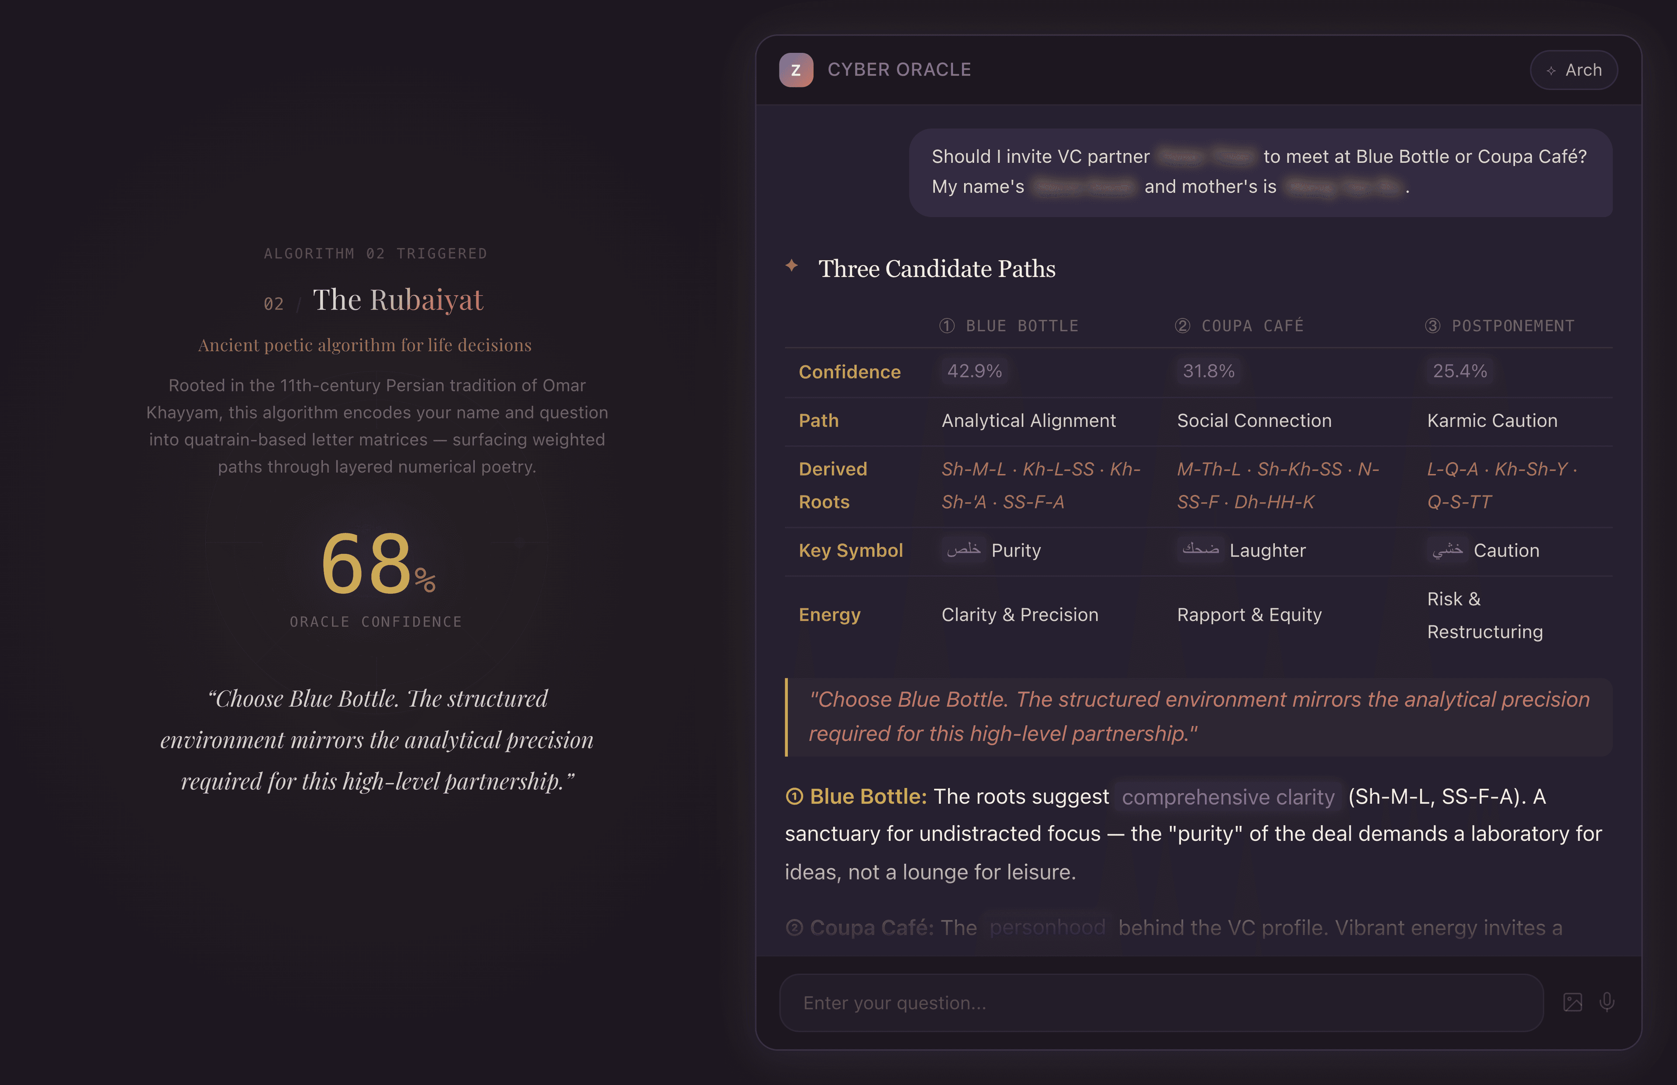This screenshot has height=1085, width=1677.
Task: Click the 42.9% confidence value for Blue Bottle
Action: tap(974, 371)
